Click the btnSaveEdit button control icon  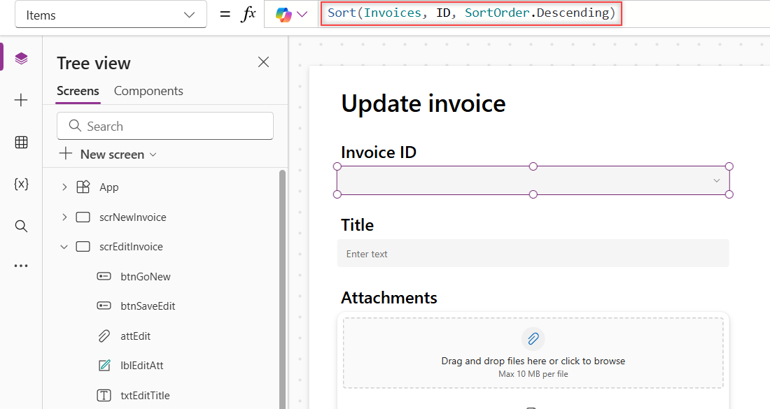(104, 306)
